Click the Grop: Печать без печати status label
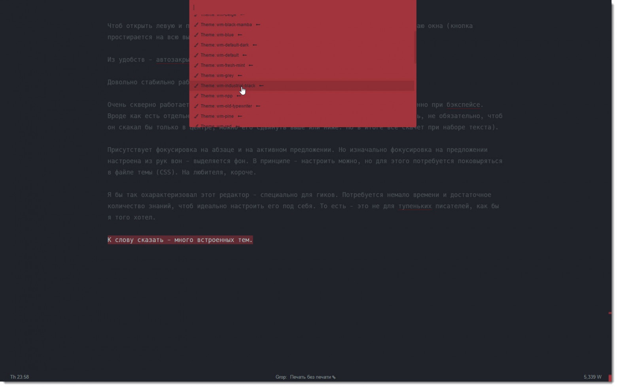 (305, 377)
